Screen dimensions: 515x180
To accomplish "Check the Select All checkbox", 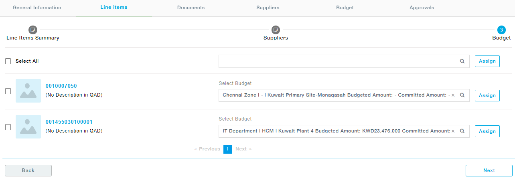I will pos(8,61).
